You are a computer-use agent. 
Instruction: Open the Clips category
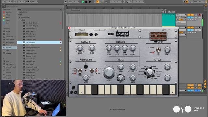pyautogui.click(x=7, y=51)
